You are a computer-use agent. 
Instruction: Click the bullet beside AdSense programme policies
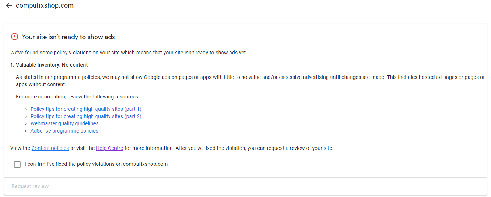[x=26, y=131]
